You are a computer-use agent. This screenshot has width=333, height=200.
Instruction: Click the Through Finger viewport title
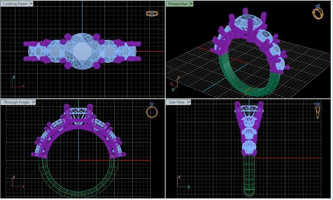point(16,102)
